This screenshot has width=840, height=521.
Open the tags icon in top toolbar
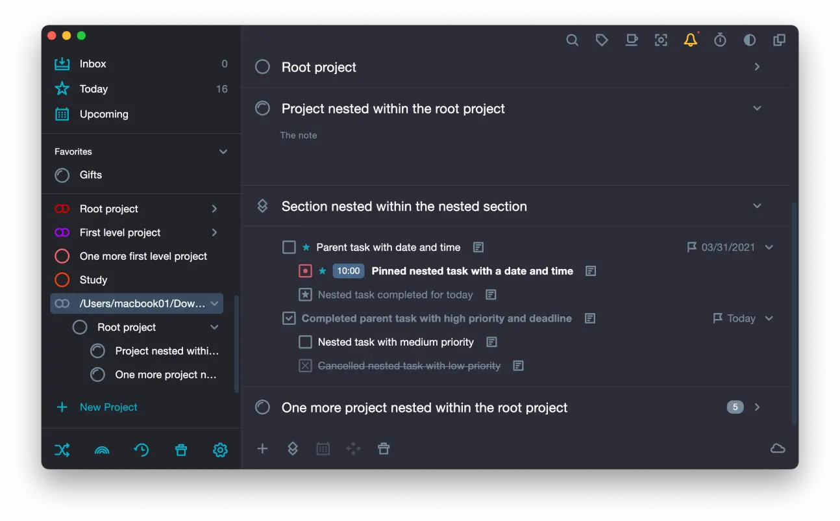602,40
